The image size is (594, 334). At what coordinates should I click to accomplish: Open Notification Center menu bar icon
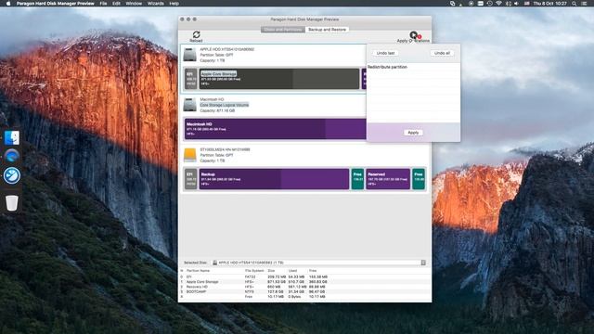click(x=584, y=4)
